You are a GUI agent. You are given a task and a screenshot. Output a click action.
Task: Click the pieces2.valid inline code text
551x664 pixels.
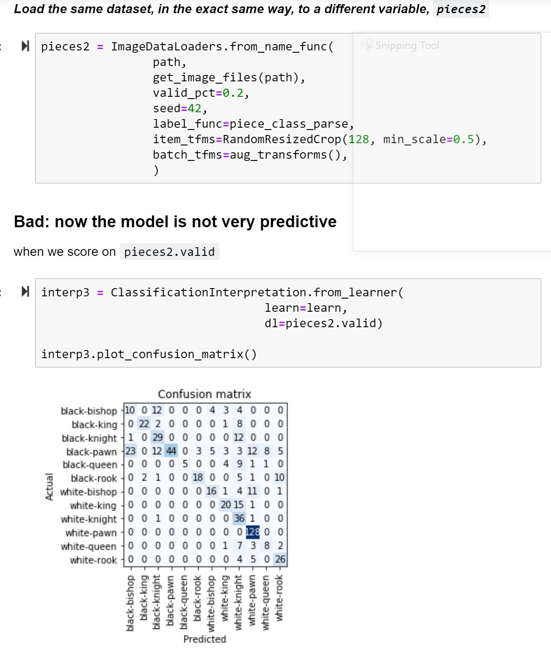tap(169, 252)
